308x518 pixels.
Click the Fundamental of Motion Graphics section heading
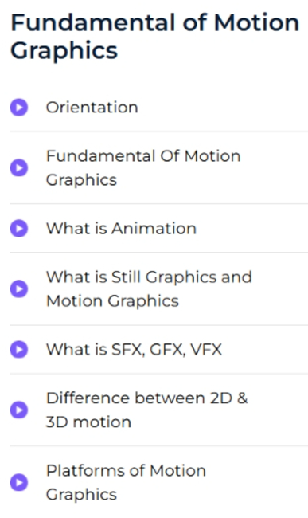coord(155,37)
